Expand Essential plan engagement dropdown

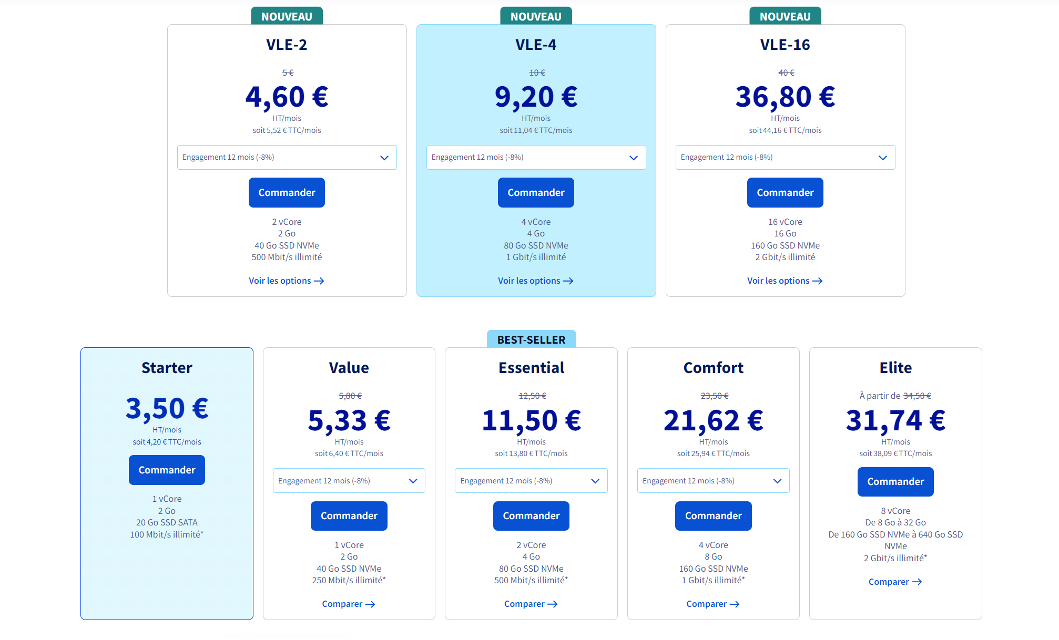click(x=531, y=480)
